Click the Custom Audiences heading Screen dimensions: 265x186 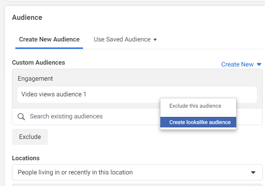click(38, 62)
